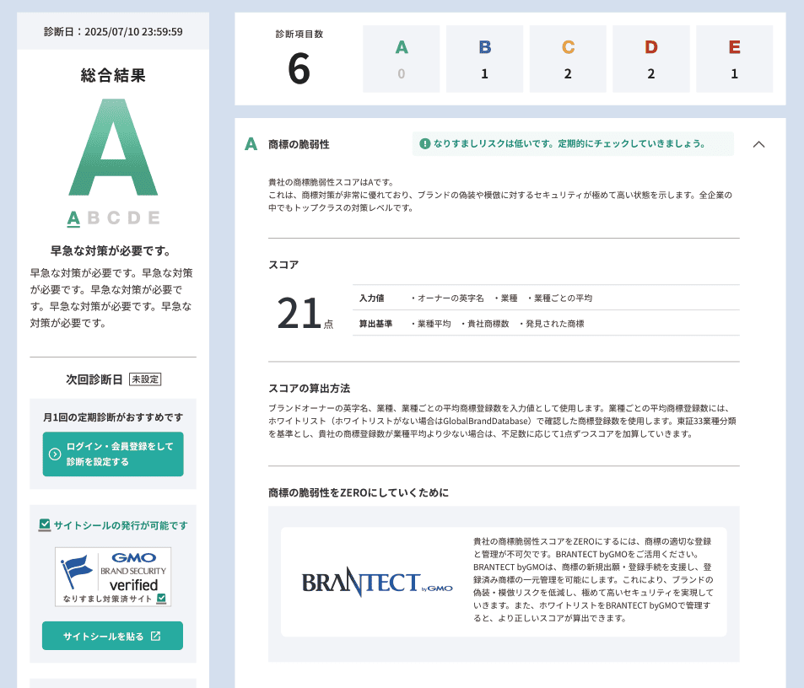Click the circled arrow icon on login button
Image resolution: width=804 pixels, height=688 pixels.
(x=55, y=454)
